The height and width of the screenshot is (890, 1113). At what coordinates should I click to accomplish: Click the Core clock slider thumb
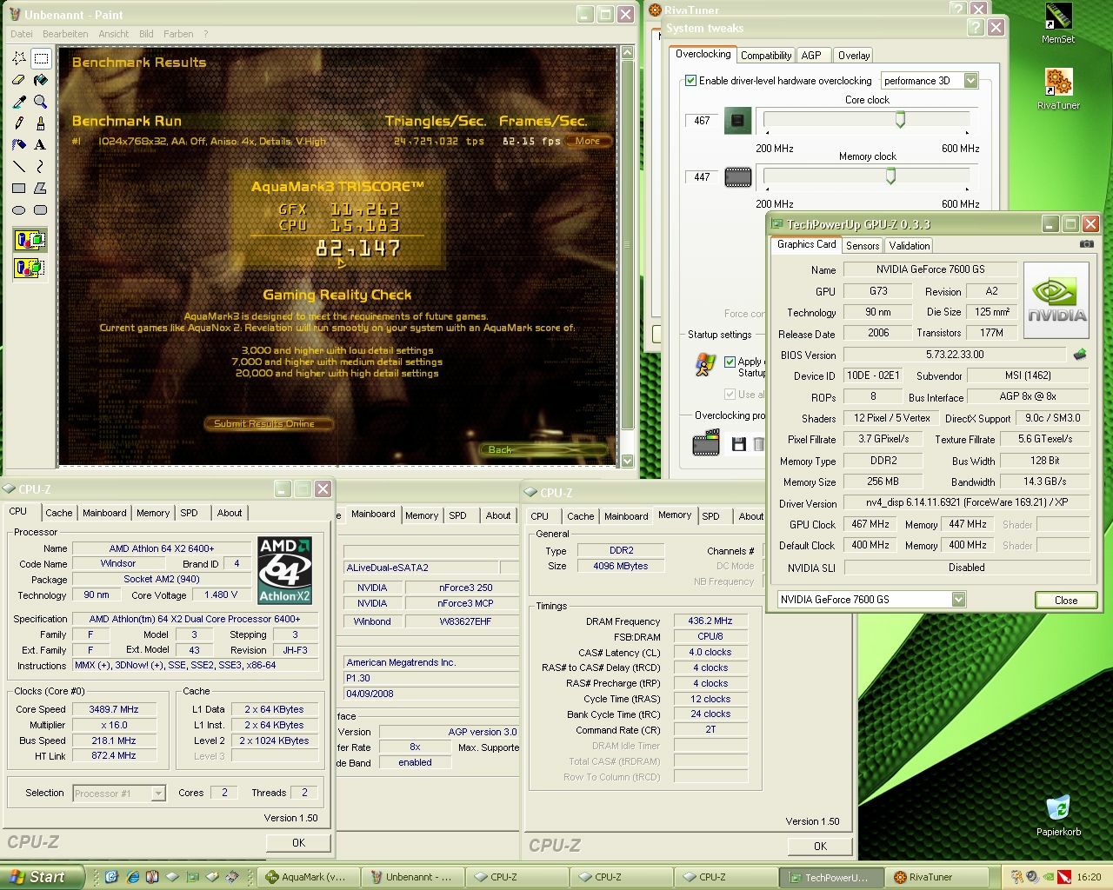pos(900,119)
